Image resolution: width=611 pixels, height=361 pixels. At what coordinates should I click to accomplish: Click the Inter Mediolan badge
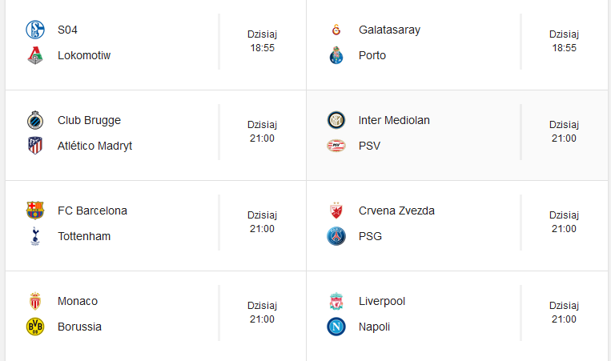[336, 121]
